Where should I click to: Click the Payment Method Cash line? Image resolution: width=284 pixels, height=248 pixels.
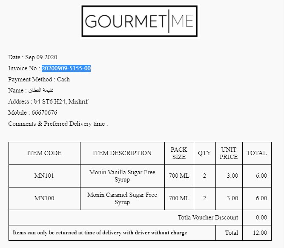point(39,80)
